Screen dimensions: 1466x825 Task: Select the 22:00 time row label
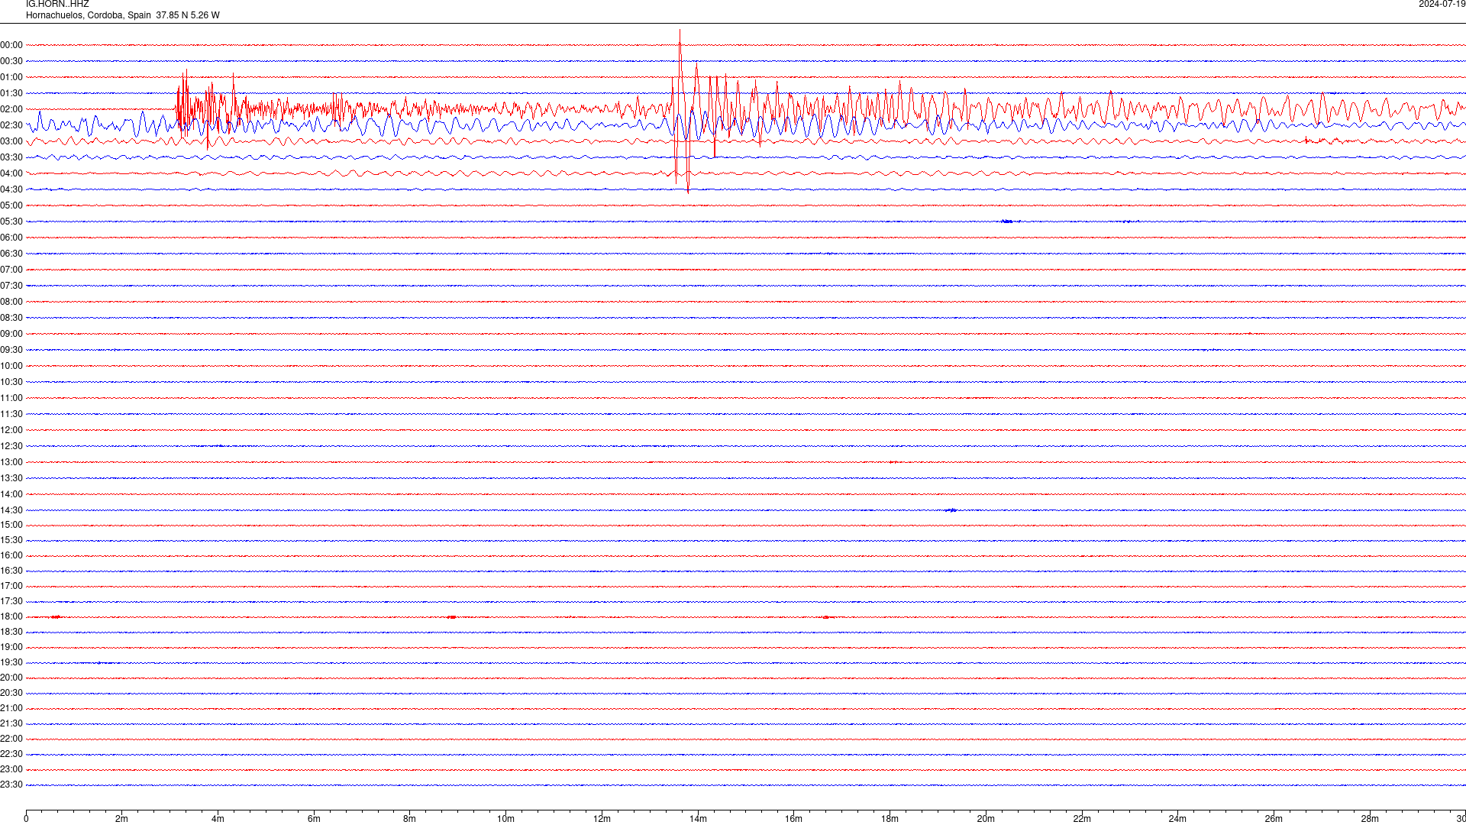11,739
